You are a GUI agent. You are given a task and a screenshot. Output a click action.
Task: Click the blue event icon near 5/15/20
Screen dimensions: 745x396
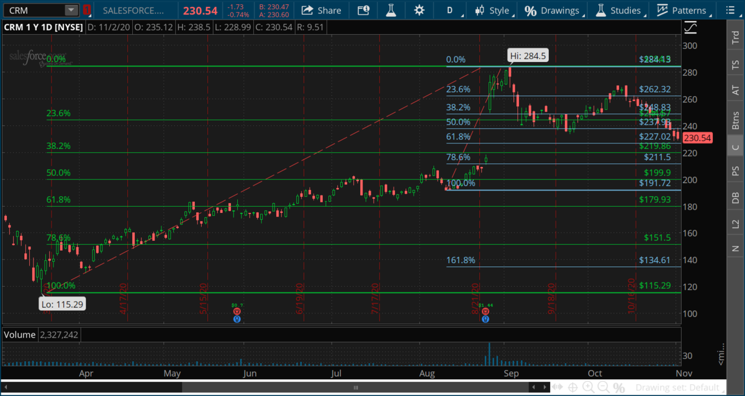tap(237, 319)
